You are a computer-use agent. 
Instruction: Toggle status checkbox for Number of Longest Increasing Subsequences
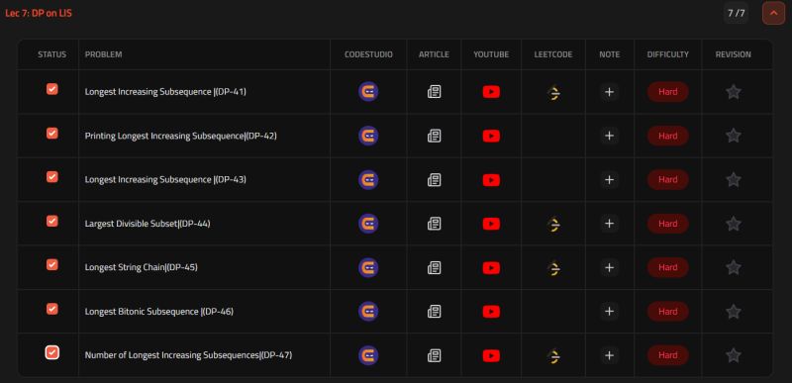(52, 352)
